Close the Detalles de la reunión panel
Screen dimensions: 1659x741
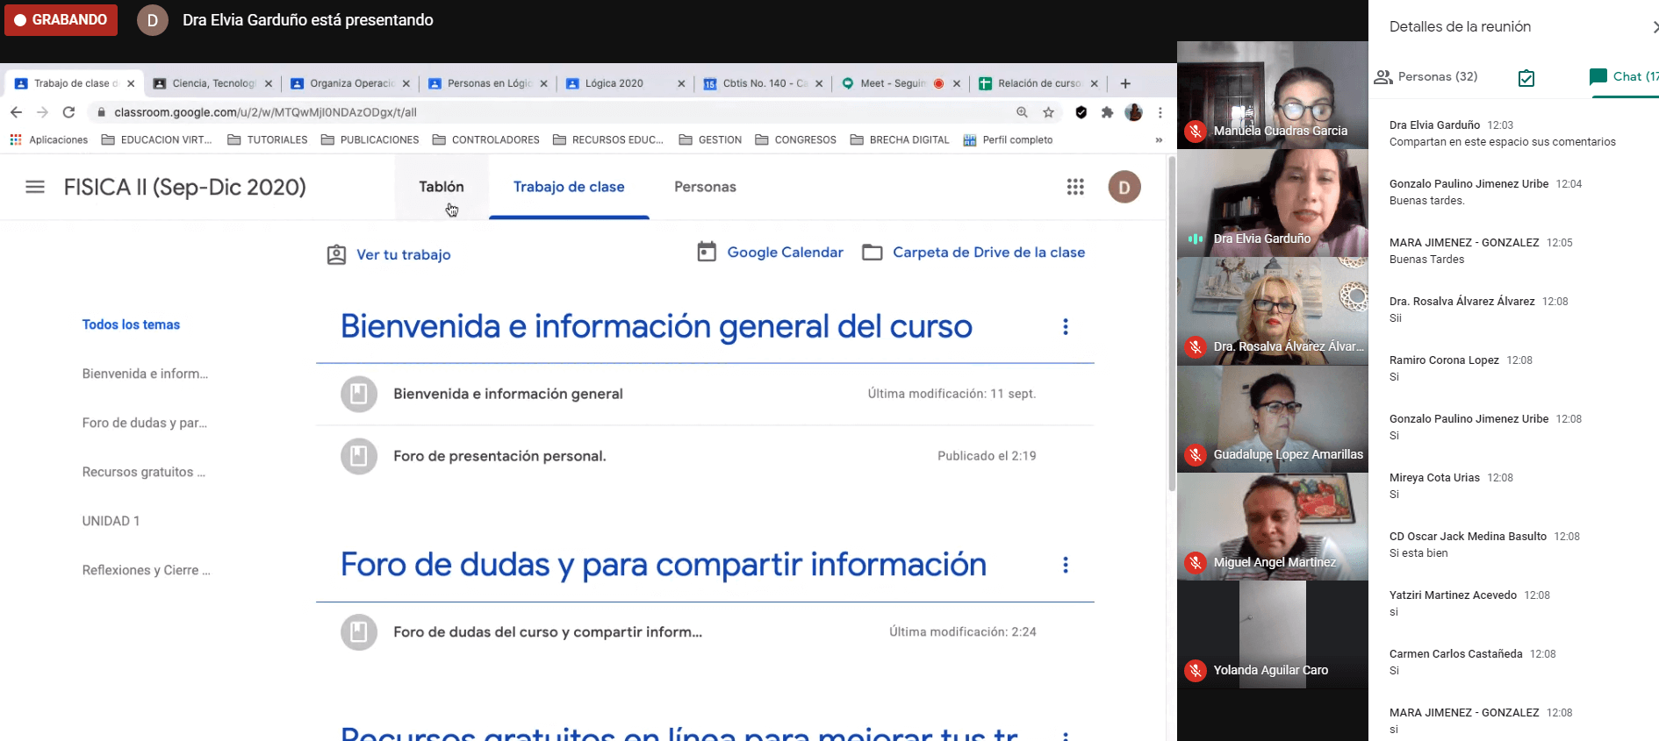point(1654,27)
